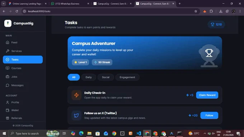Open the weather widget showing 33°C

pos(194,133)
